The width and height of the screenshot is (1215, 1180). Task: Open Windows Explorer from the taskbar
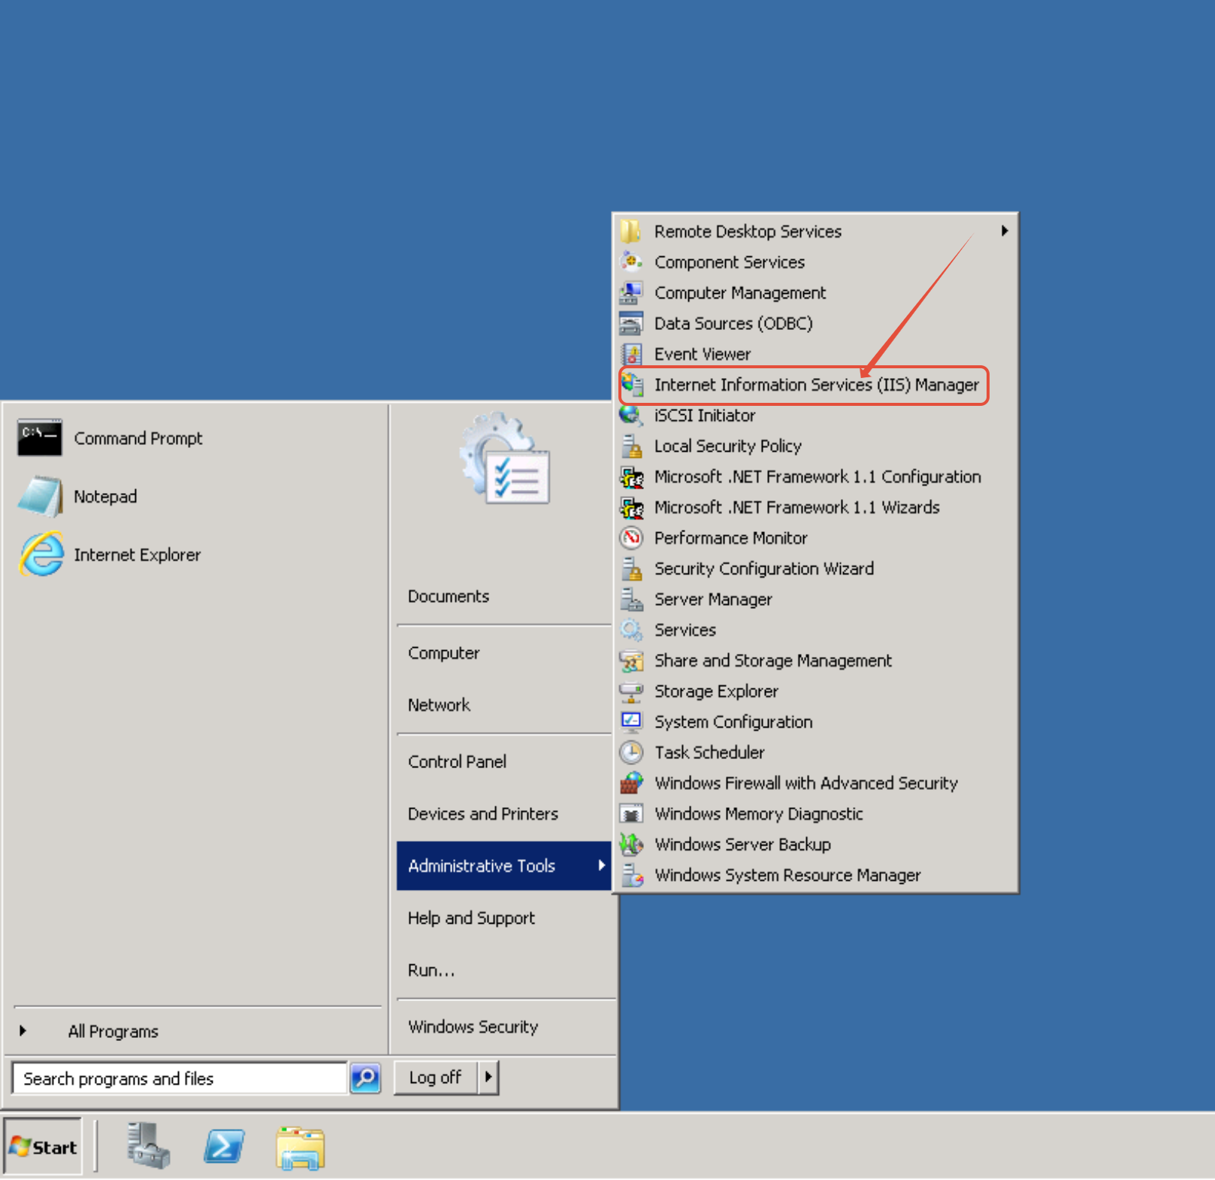point(301,1148)
